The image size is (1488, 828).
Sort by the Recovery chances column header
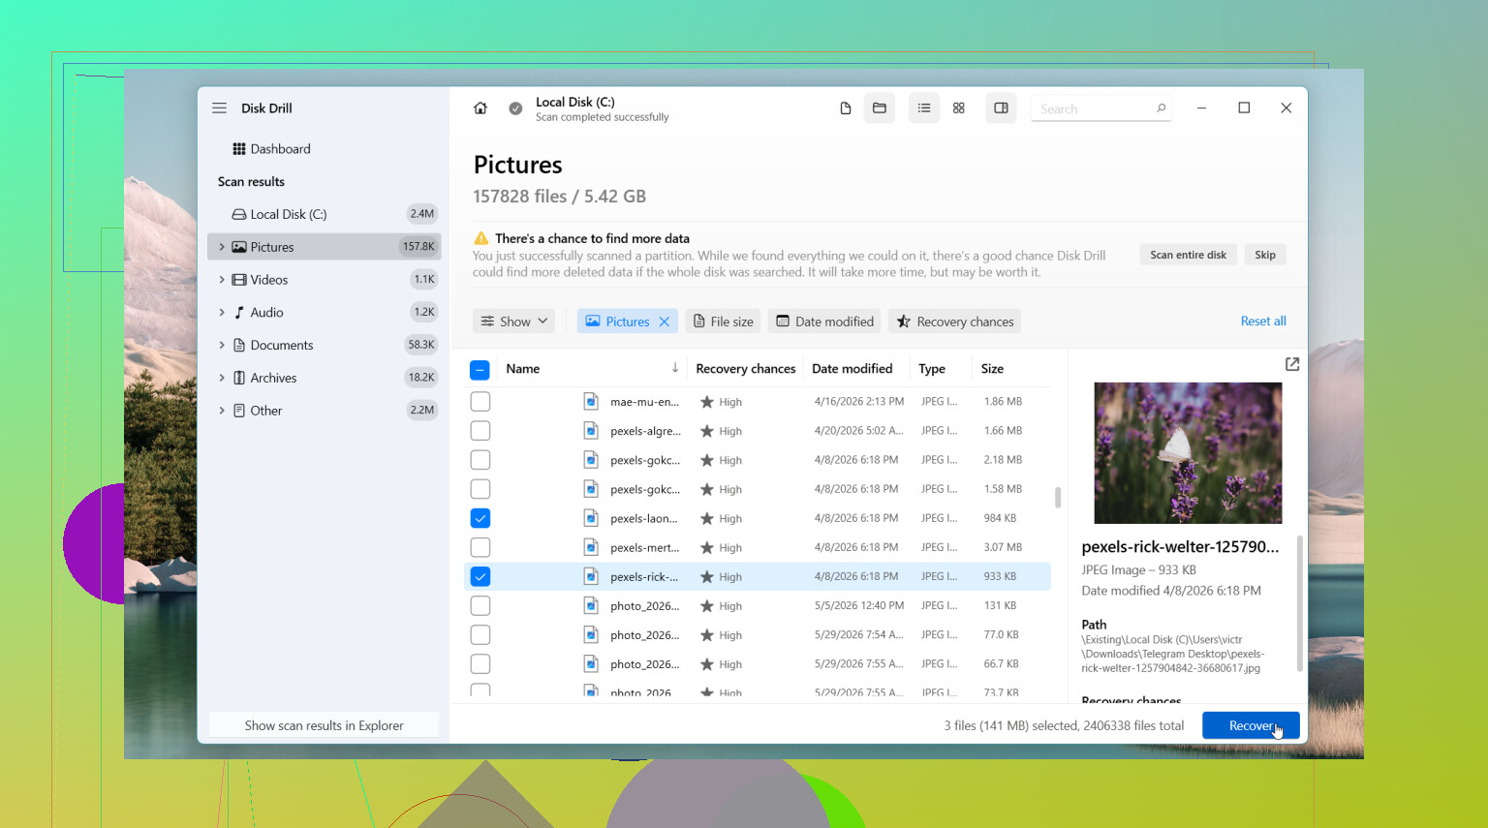pos(745,369)
